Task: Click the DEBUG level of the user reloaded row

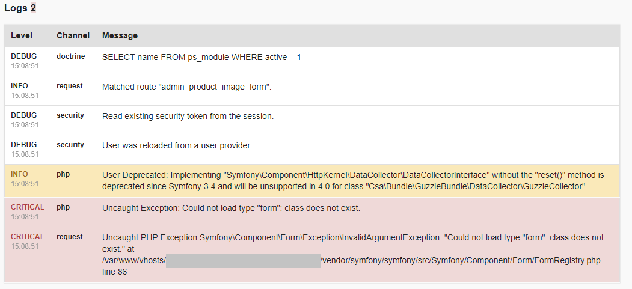Action: 23,145
